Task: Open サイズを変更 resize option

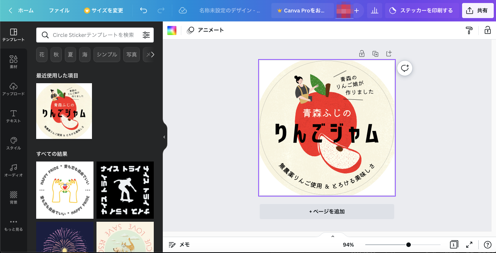Action: (104, 11)
